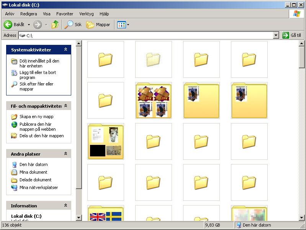Collapse the Systemaktiviteter panel

click(x=65, y=50)
